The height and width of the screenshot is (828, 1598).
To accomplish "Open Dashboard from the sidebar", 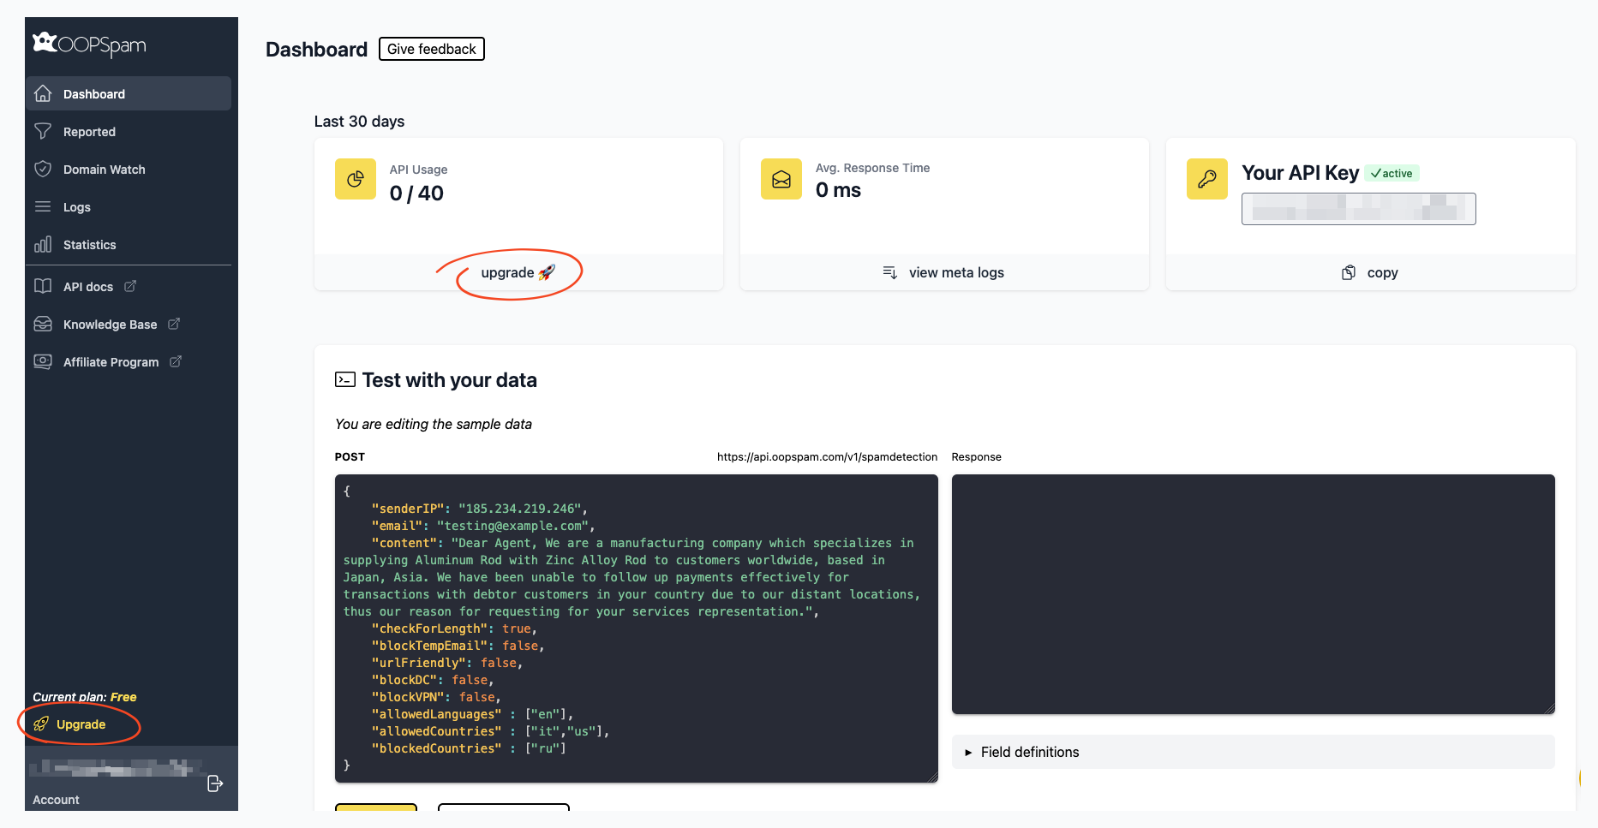I will (129, 93).
